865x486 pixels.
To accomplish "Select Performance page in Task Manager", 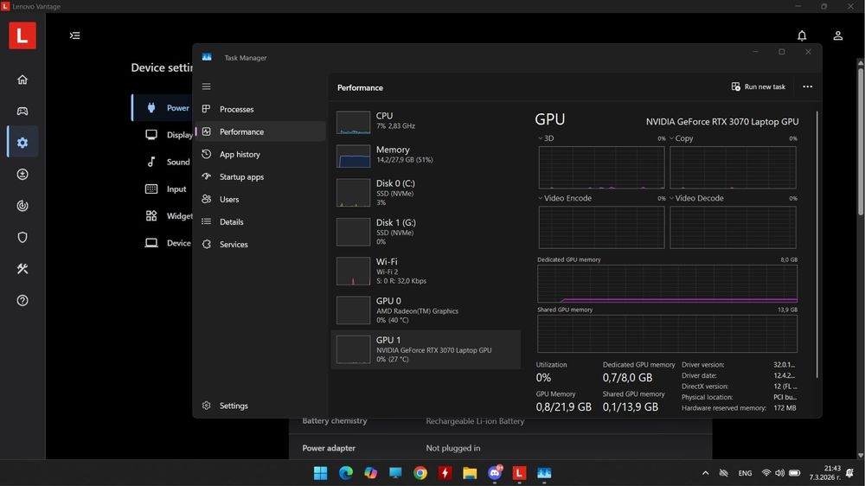I will tap(259, 131).
